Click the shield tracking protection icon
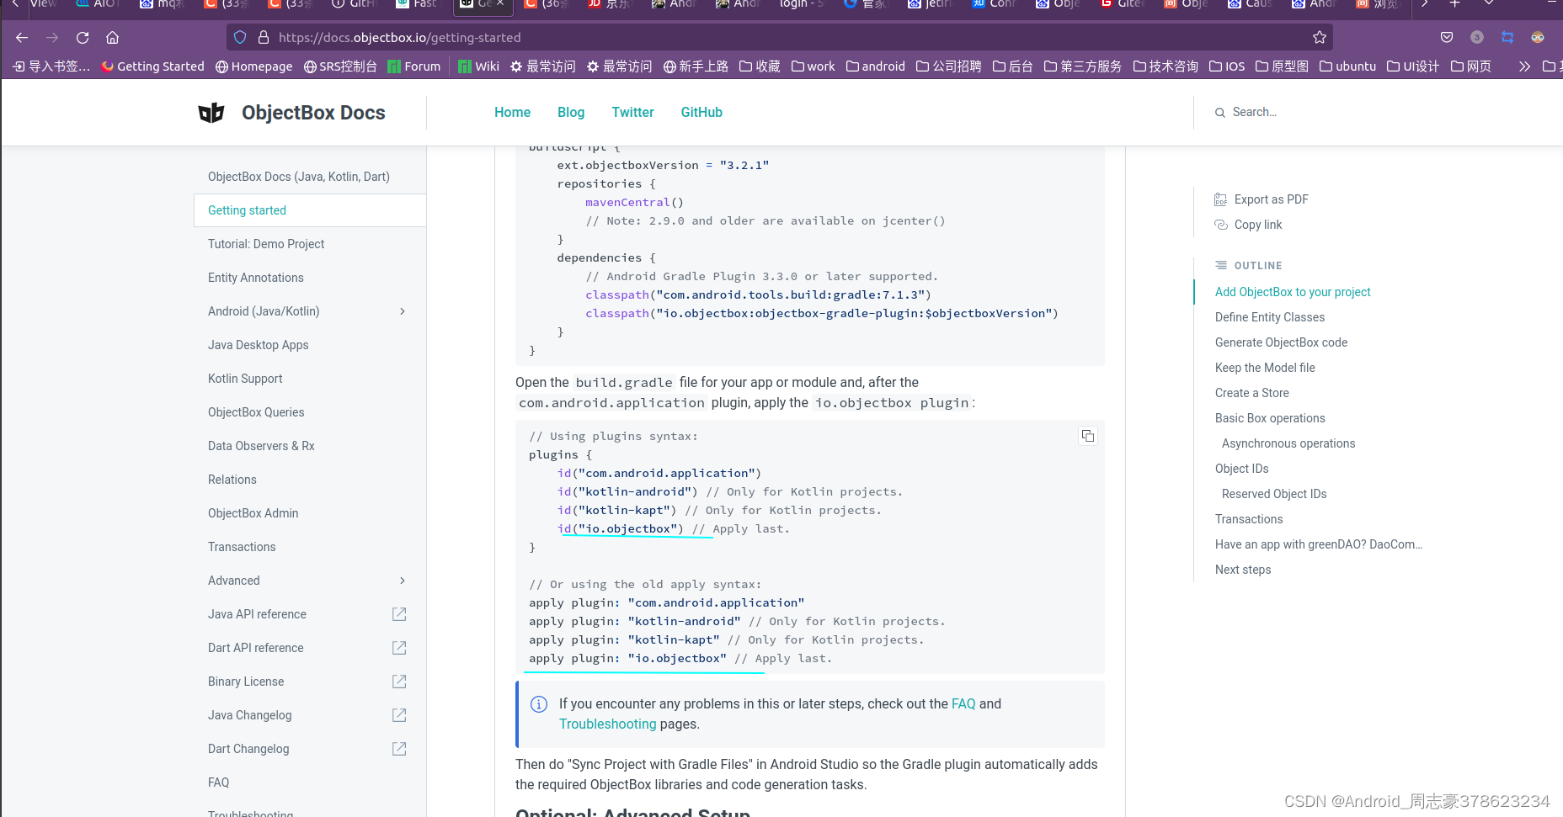1563x817 pixels. (240, 37)
